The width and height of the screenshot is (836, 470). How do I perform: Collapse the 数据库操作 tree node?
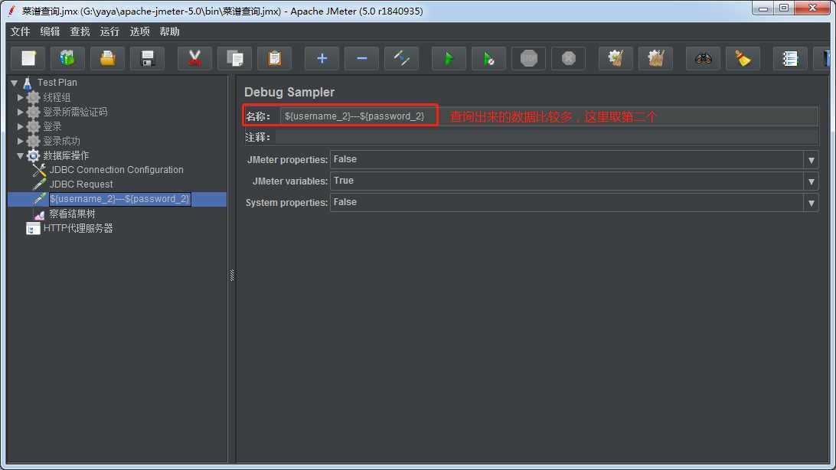(x=20, y=155)
